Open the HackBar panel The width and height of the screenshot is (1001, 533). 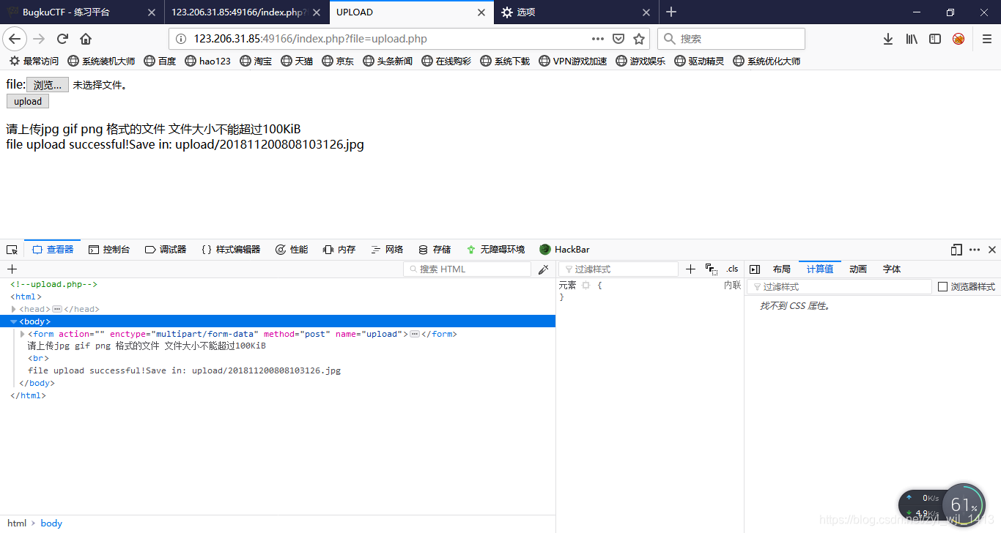[564, 250]
